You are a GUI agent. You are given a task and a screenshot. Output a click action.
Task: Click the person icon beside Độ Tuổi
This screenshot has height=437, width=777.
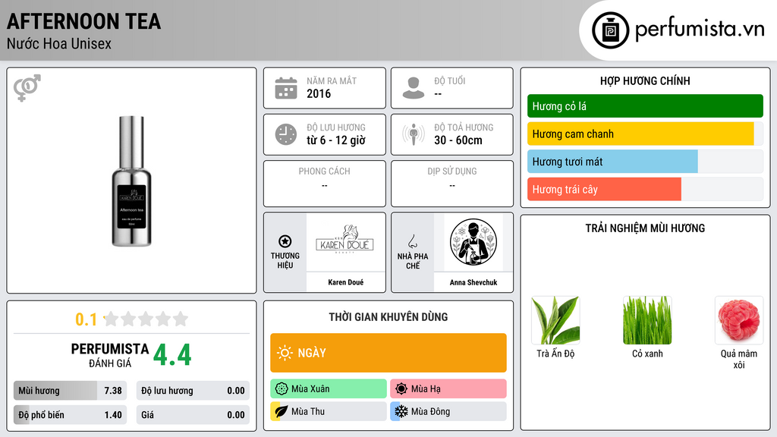coord(414,88)
